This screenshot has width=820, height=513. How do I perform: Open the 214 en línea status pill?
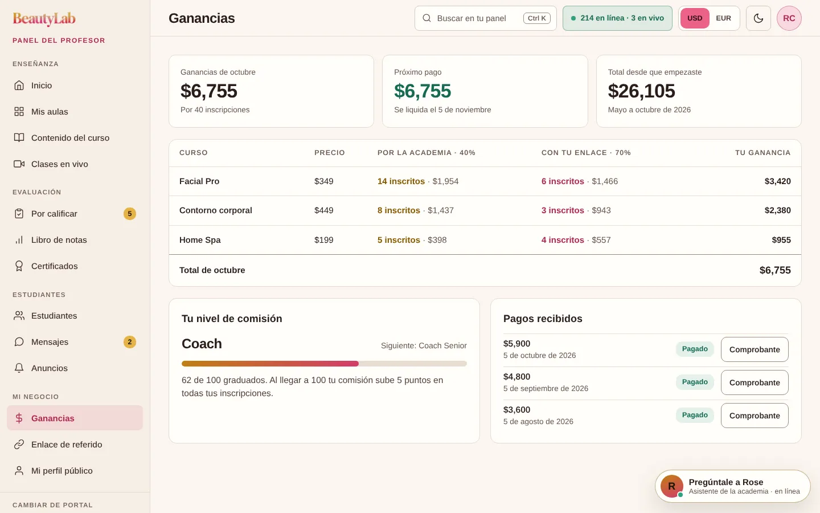pos(617,18)
